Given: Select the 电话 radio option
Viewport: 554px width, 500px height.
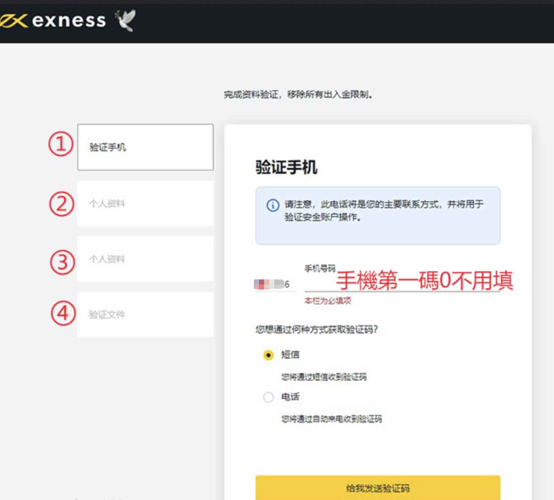Looking at the screenshot, I should (268, 397).
